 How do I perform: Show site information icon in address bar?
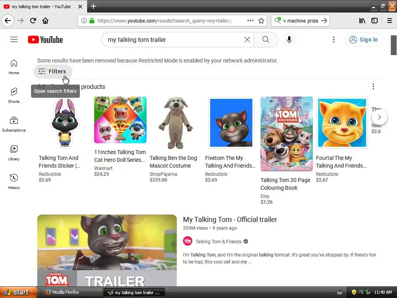click(x=84, y=21)
